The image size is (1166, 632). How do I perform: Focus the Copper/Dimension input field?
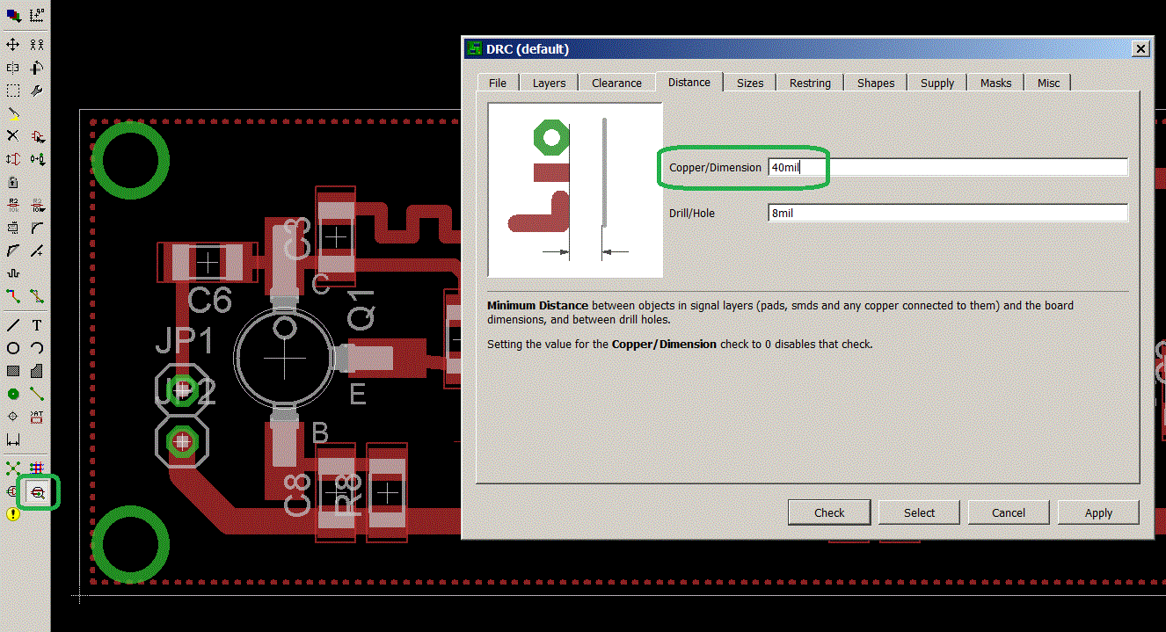948,167
